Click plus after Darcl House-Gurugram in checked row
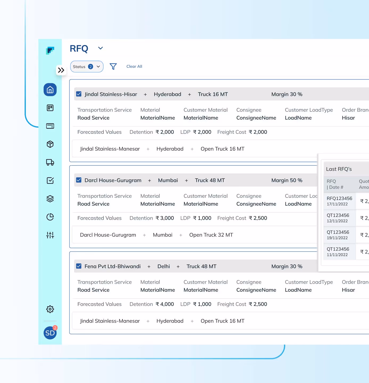Image resolution: width=369 pixels, height=383 pixels. click(150, 181)
